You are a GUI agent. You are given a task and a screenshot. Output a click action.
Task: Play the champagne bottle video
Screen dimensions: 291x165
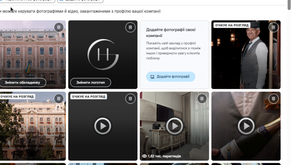246,126
